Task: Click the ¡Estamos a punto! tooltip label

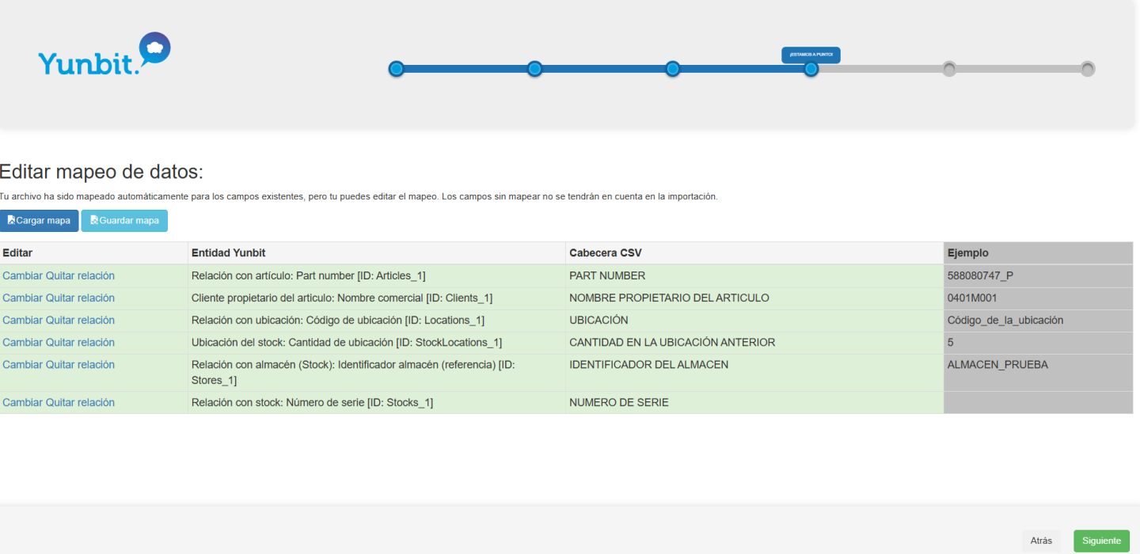Action: click(x=811, y=55)
